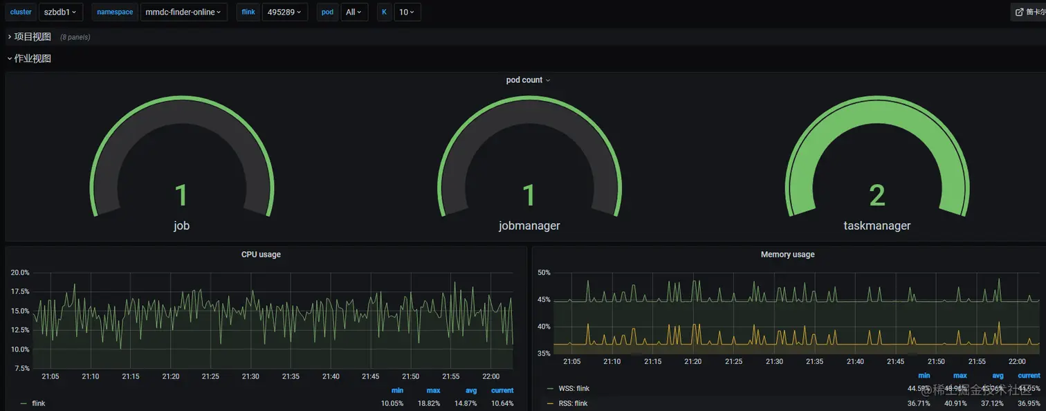1046x411 pixels.
Task: Click the job gauge label
Action: click(181, 226)
